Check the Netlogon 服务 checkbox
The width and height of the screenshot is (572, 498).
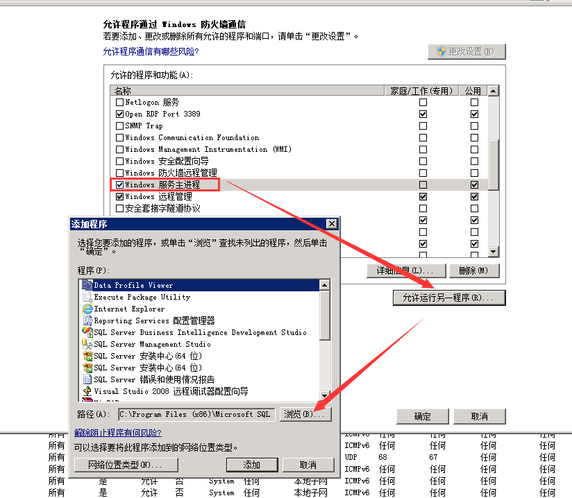click(x=119, y=102)
